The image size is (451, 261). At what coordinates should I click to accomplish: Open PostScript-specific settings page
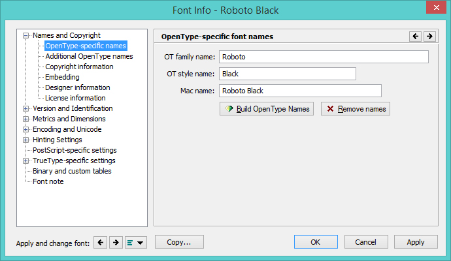click(x=75, y=151)
